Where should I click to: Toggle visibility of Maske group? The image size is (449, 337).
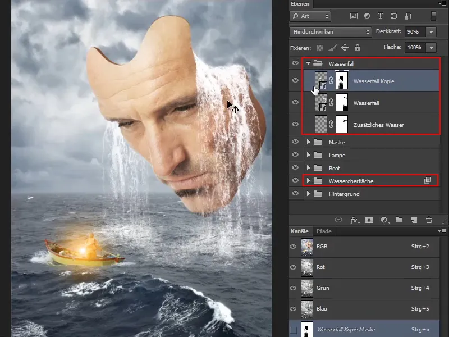click(295, 142)
